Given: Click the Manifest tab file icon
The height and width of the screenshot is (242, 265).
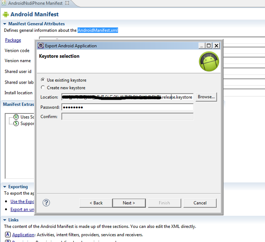Looking at the screenshot, I should coord(4,3).
